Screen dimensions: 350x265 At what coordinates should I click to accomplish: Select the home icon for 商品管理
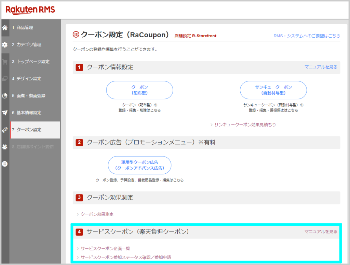(5, 28)
